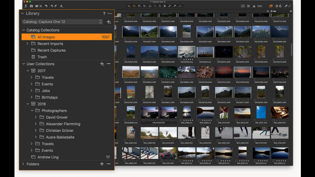Select the orange Pan hand tool

point(135,6)
